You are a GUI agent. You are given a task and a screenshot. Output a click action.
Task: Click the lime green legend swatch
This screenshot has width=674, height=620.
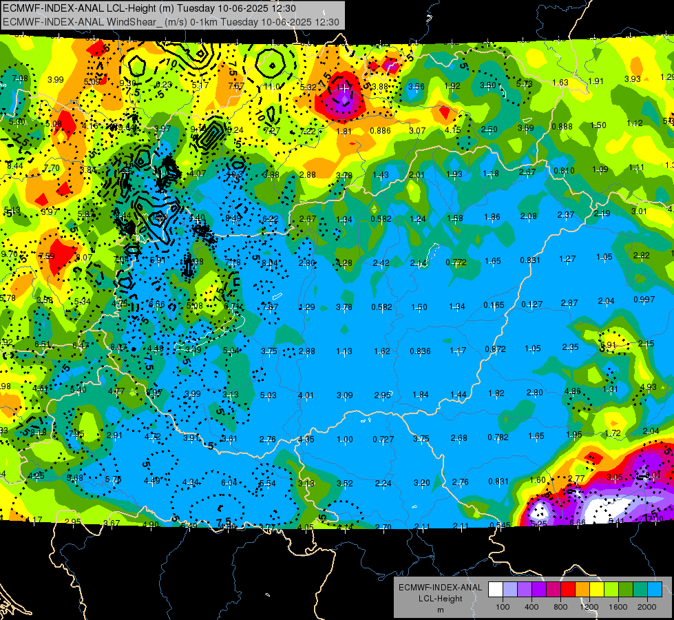611,589
